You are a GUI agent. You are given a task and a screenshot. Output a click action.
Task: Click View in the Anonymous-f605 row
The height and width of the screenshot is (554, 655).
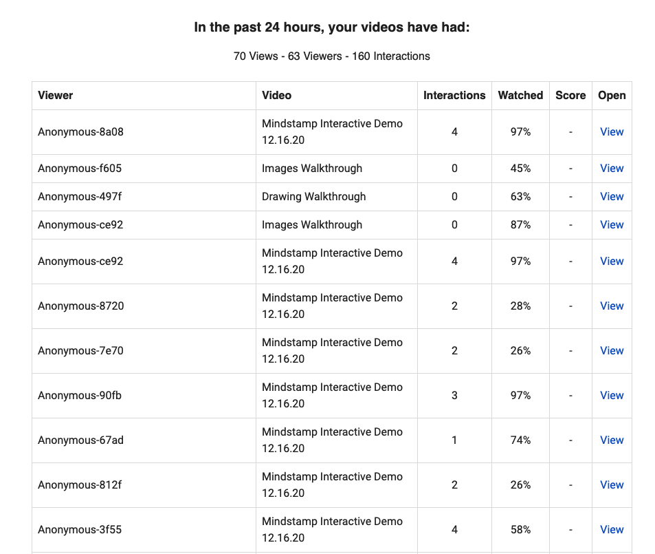(x=611, y=168)
